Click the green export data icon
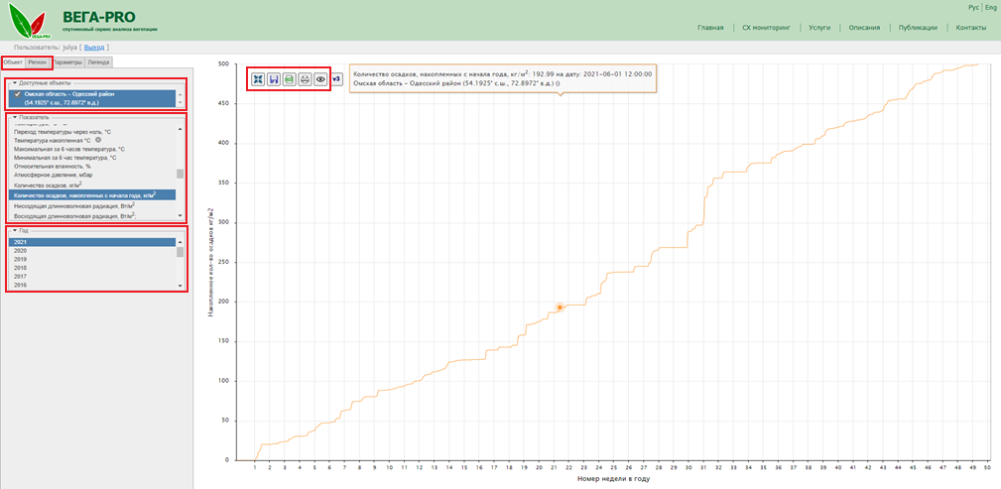 pos(289,79)
